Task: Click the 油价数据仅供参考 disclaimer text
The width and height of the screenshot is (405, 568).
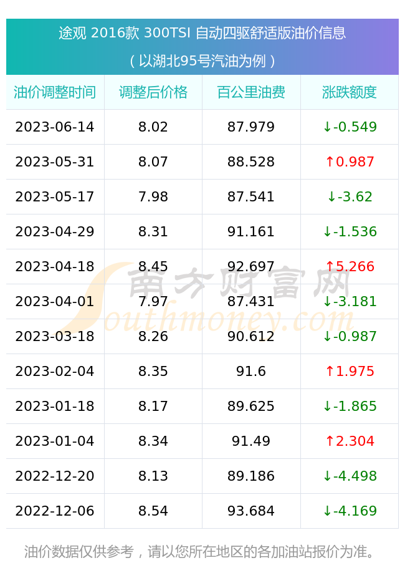Action: (x=199, y=551)
